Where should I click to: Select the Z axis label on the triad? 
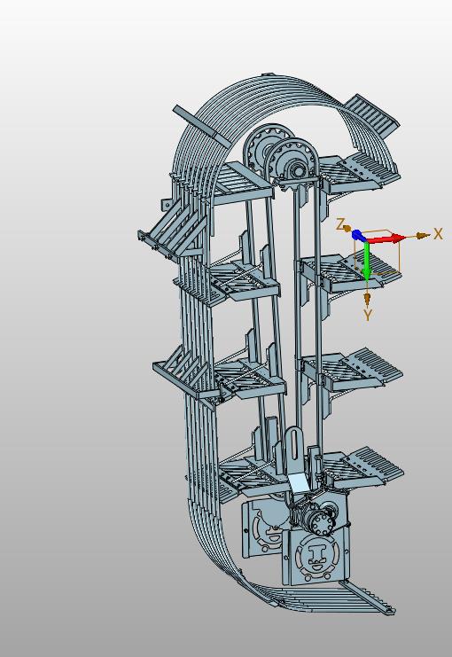340,224
